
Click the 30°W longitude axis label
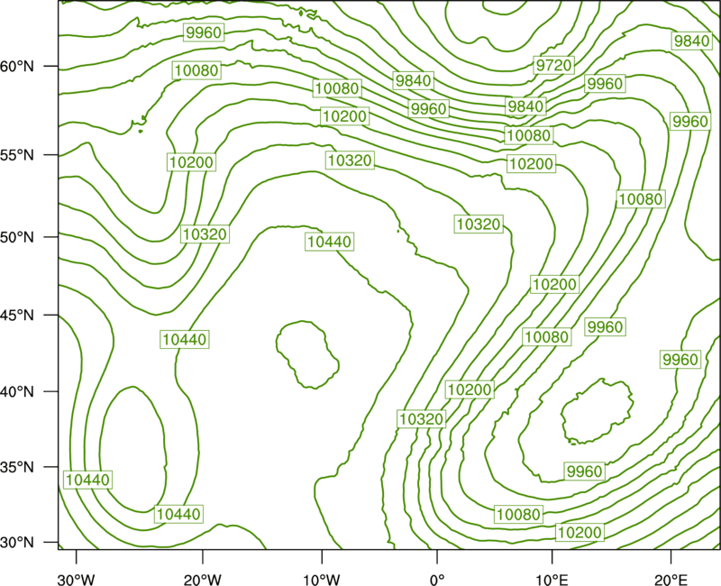tap(77, 580)
